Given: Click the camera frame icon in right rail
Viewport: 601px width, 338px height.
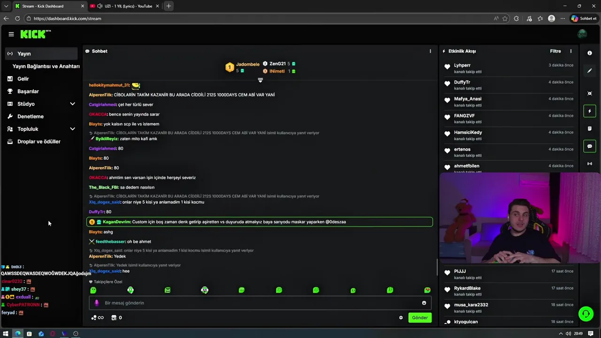Looking at the screenshot, I should point(590,93).
